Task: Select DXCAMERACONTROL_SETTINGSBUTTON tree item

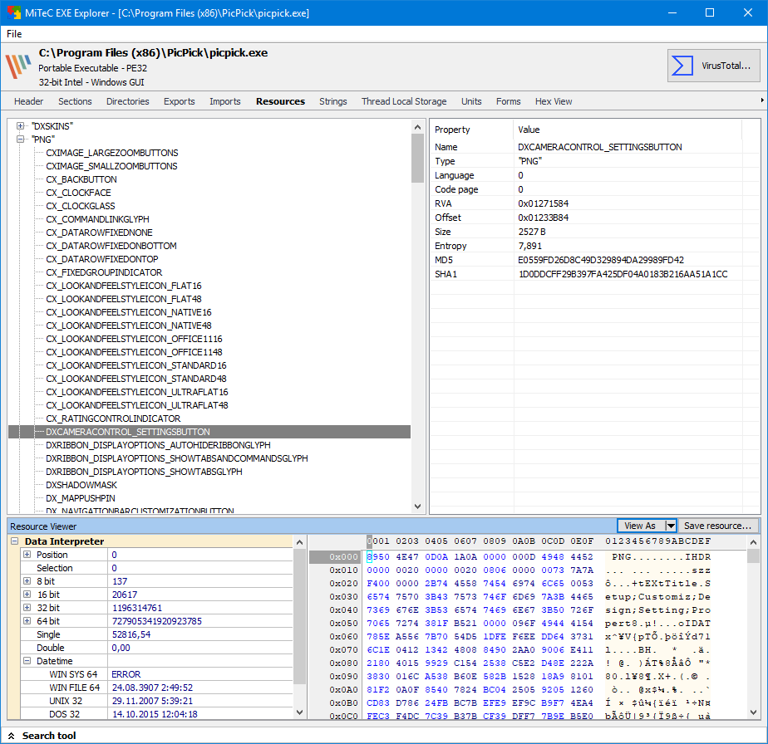Action: tap(128, 432)
